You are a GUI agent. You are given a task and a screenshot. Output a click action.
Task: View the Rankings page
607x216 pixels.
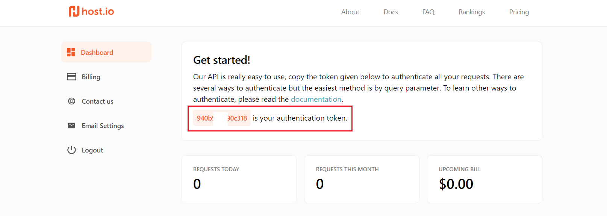472,12
